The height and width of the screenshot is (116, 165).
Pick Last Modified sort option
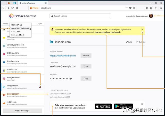coord(18,35)
